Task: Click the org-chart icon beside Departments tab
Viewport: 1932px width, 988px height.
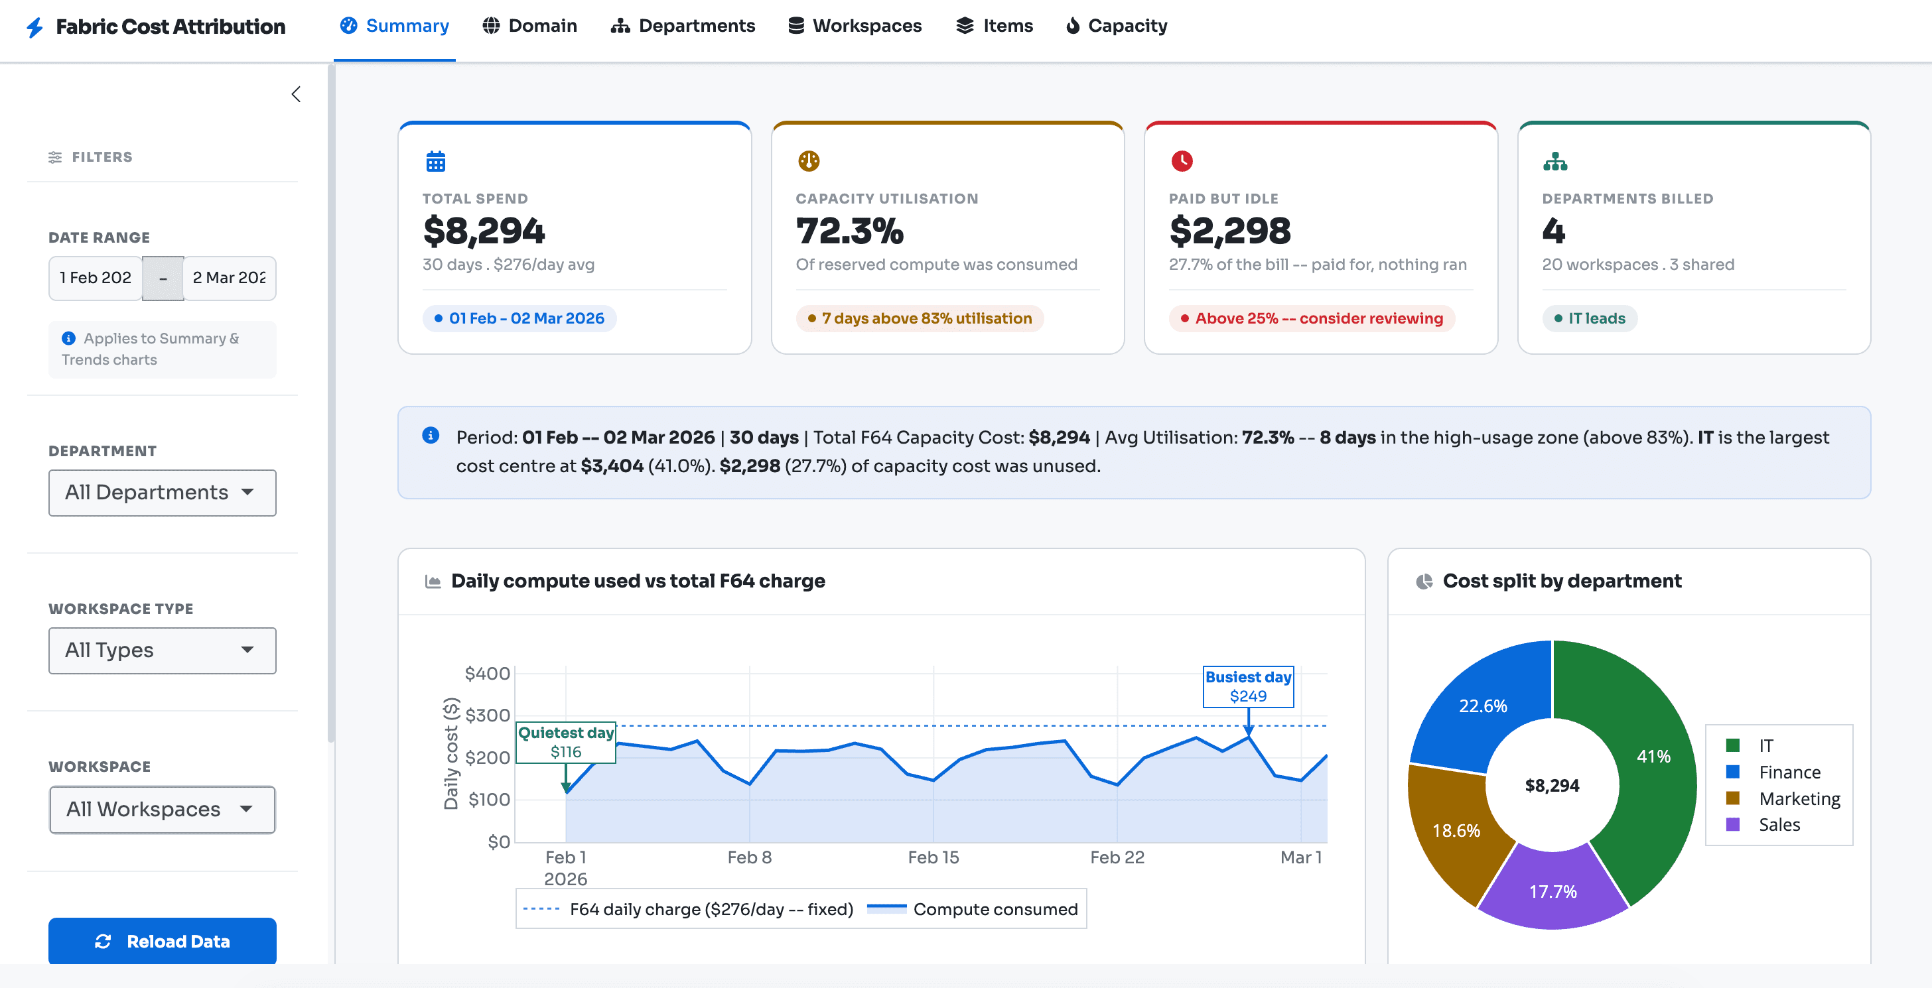Action: (x=620, y=25)
